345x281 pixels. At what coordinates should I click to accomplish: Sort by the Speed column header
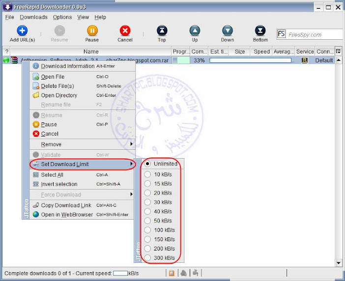[261, 52]
